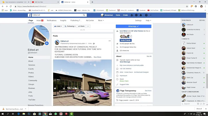Open Microsoft Edge from the taskbar
This screenshot has height=116, width=208.
pos(18,114)
